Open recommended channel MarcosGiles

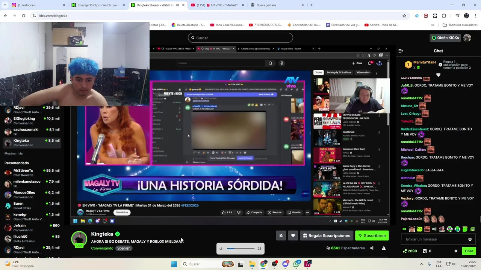pyautogui.click(x=32, y=195)
